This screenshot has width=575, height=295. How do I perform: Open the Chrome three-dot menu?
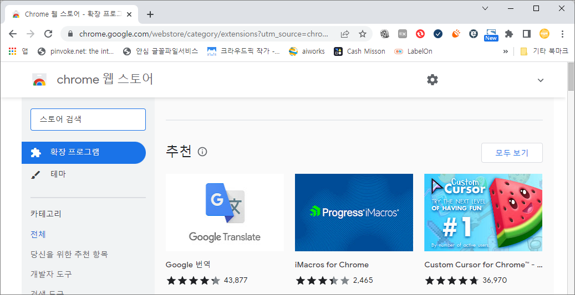tap(562, 34)
